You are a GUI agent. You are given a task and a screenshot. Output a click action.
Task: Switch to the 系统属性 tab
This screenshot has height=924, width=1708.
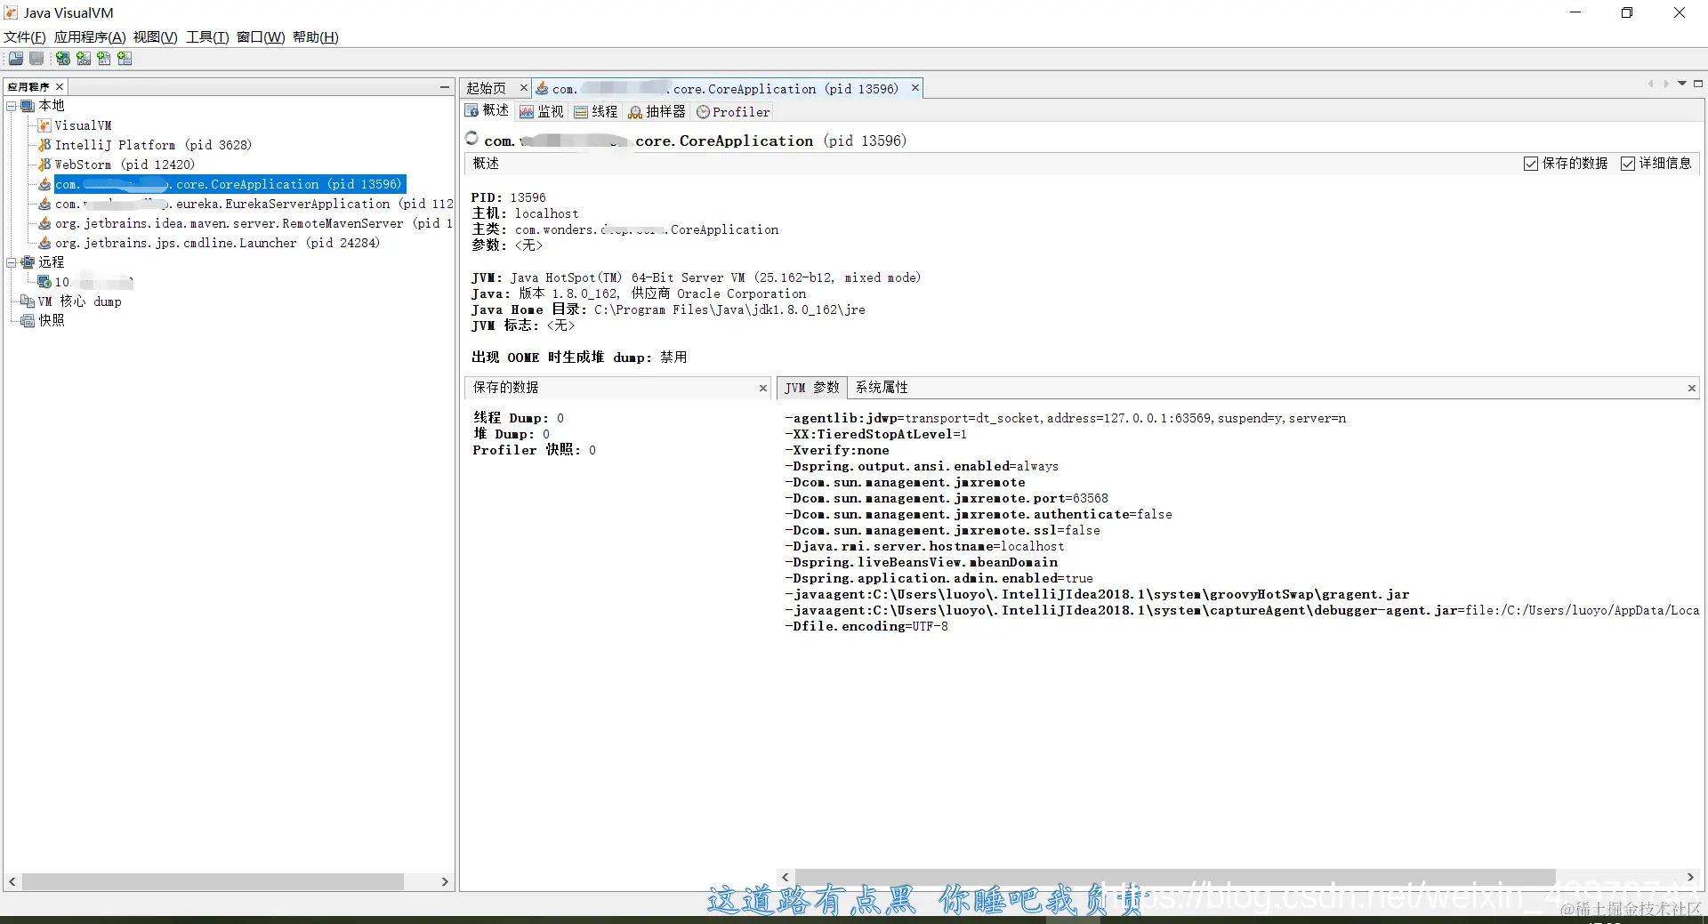coord(882,388)
